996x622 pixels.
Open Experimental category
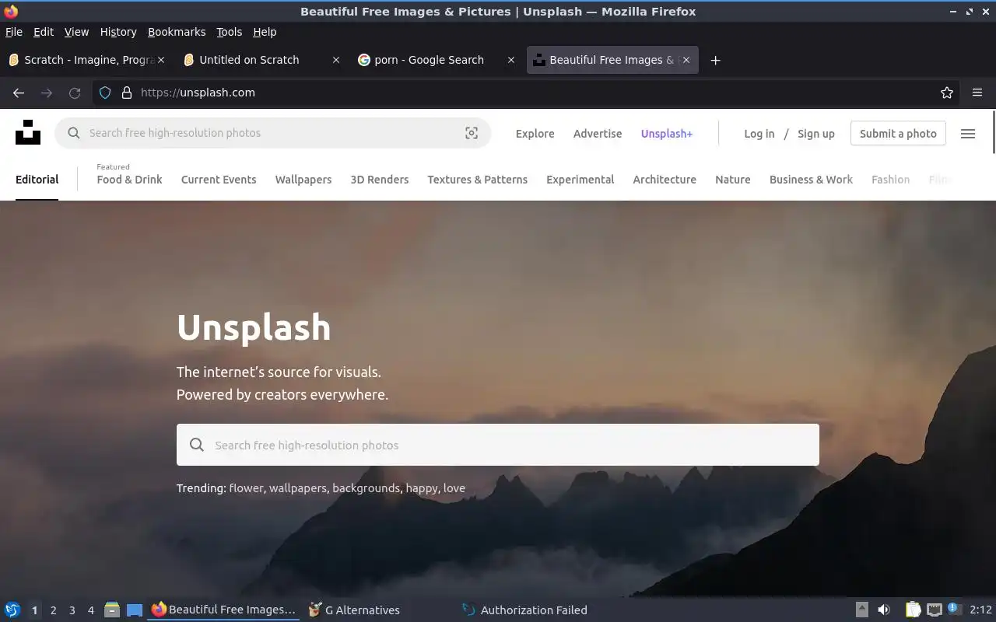[x=580, y=180]
